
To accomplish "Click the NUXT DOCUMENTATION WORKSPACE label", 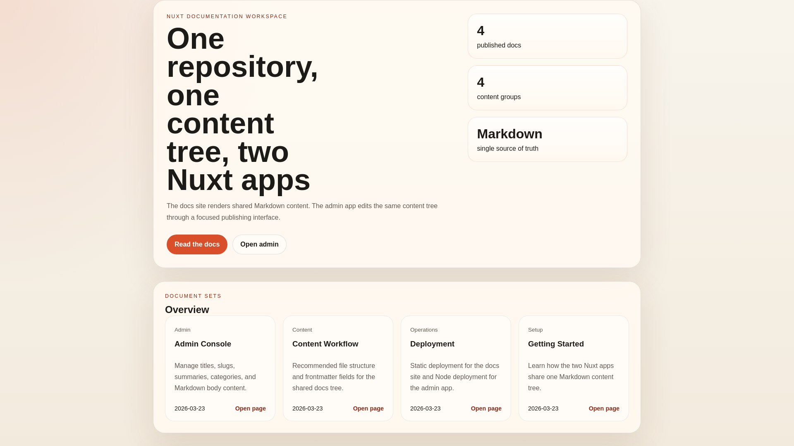I will pos(227,17).
